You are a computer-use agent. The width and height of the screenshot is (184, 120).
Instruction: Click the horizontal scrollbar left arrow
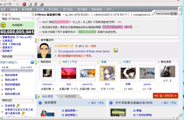click(x=1, y=118)
